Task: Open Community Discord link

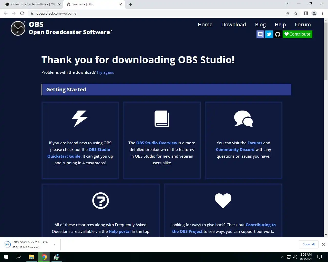Action: [235, 149]
